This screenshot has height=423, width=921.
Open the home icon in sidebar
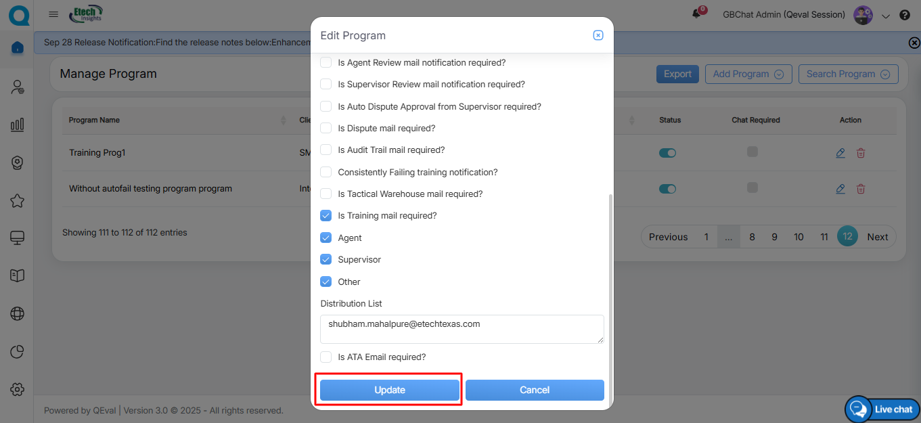pos(18,47)
